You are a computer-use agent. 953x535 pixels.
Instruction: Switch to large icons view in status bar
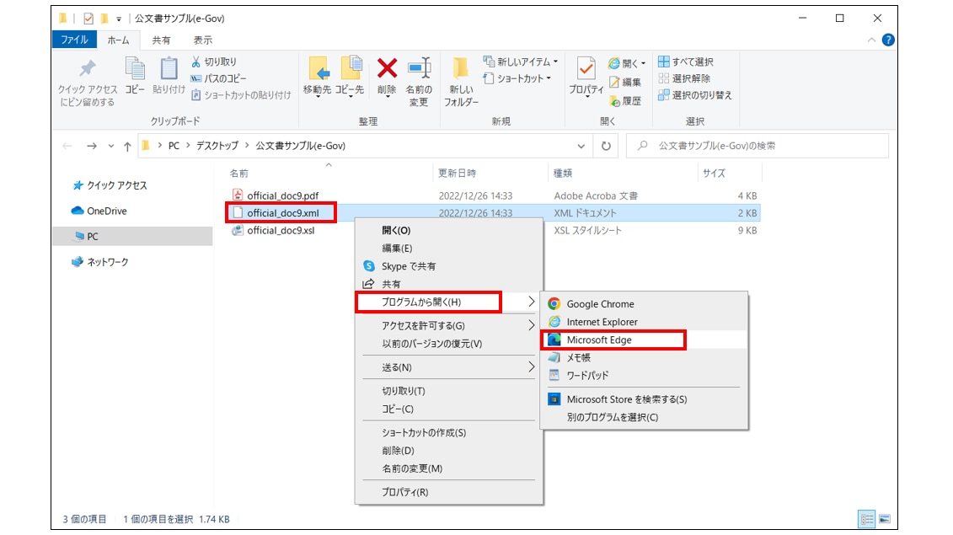(x=882, y=519)
